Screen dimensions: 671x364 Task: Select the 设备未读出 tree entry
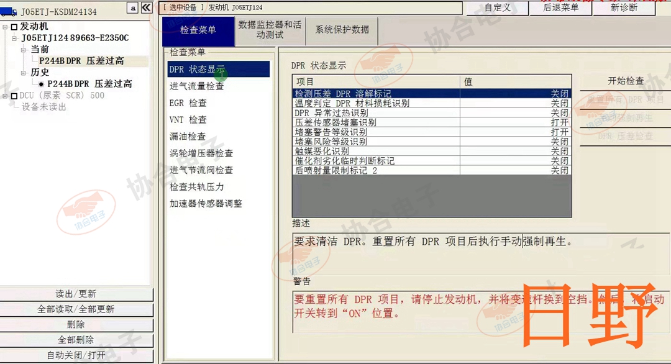click(x=44, y=107)
